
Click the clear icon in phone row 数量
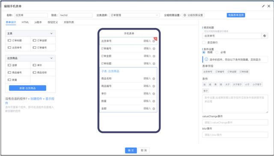pyautogui.click(x=154, y=101)
